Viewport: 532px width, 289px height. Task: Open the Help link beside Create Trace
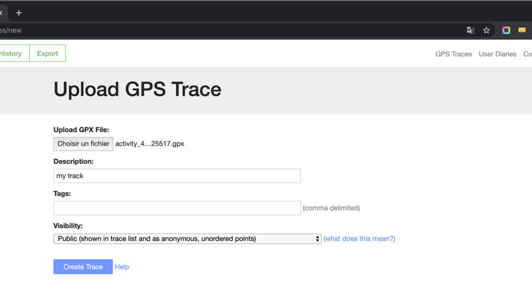[122, 267]
